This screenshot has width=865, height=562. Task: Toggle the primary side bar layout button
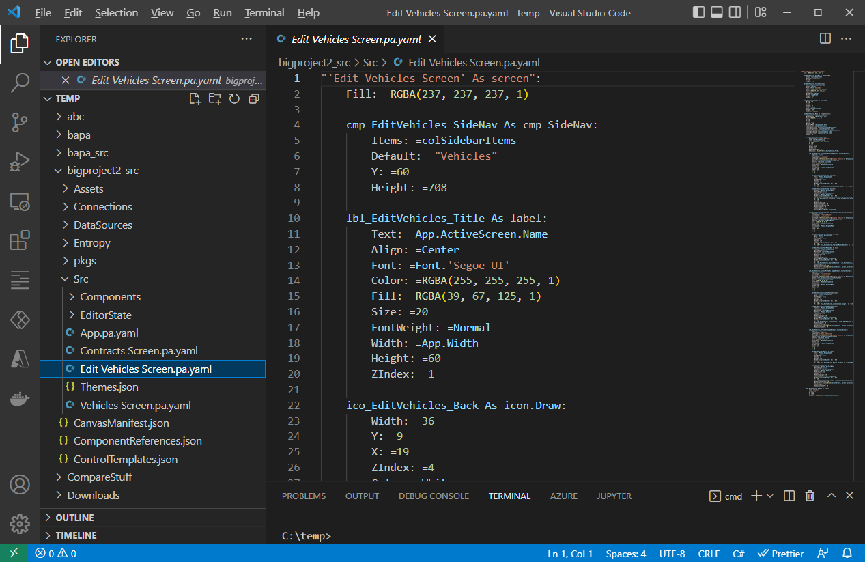(x=698, y=12)
